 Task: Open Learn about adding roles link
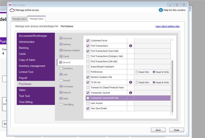click(167, 26)
